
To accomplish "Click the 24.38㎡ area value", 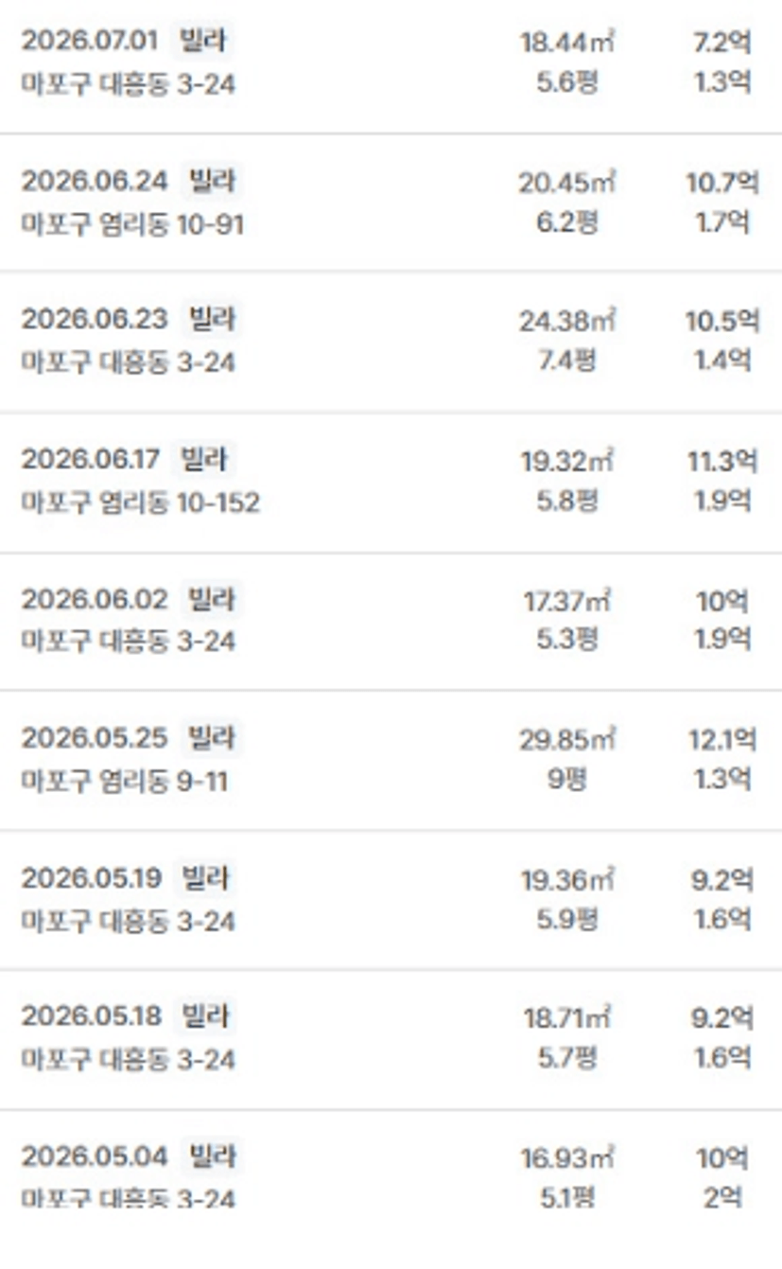I will (x=567, y=322).
